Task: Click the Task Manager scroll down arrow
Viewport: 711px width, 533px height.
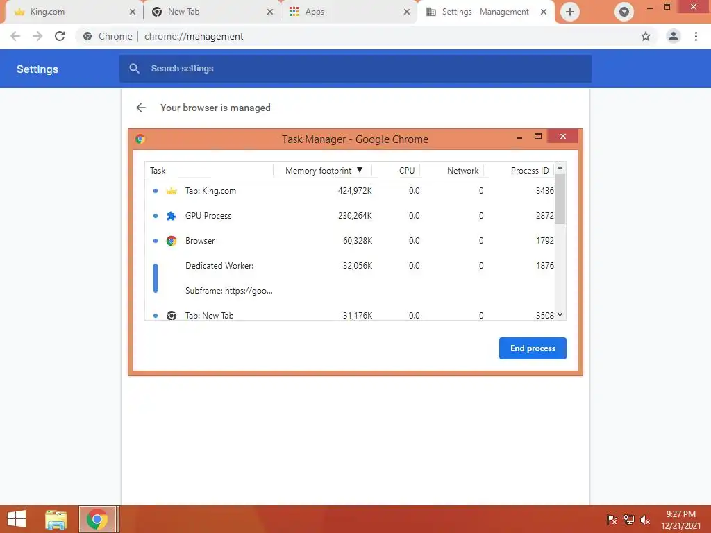Action: (x=560, y=314)
